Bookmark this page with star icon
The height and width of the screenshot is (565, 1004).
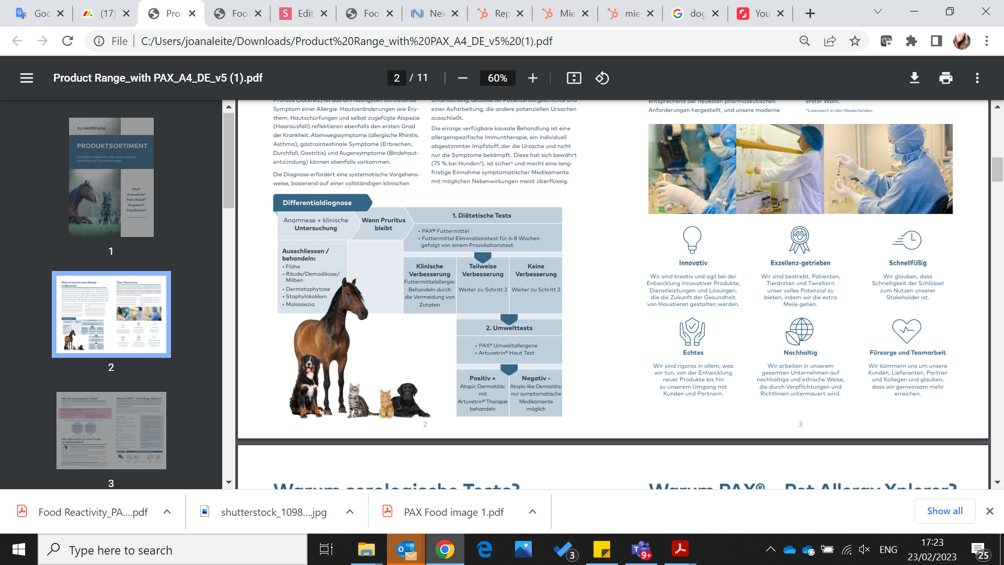point(854,41)
